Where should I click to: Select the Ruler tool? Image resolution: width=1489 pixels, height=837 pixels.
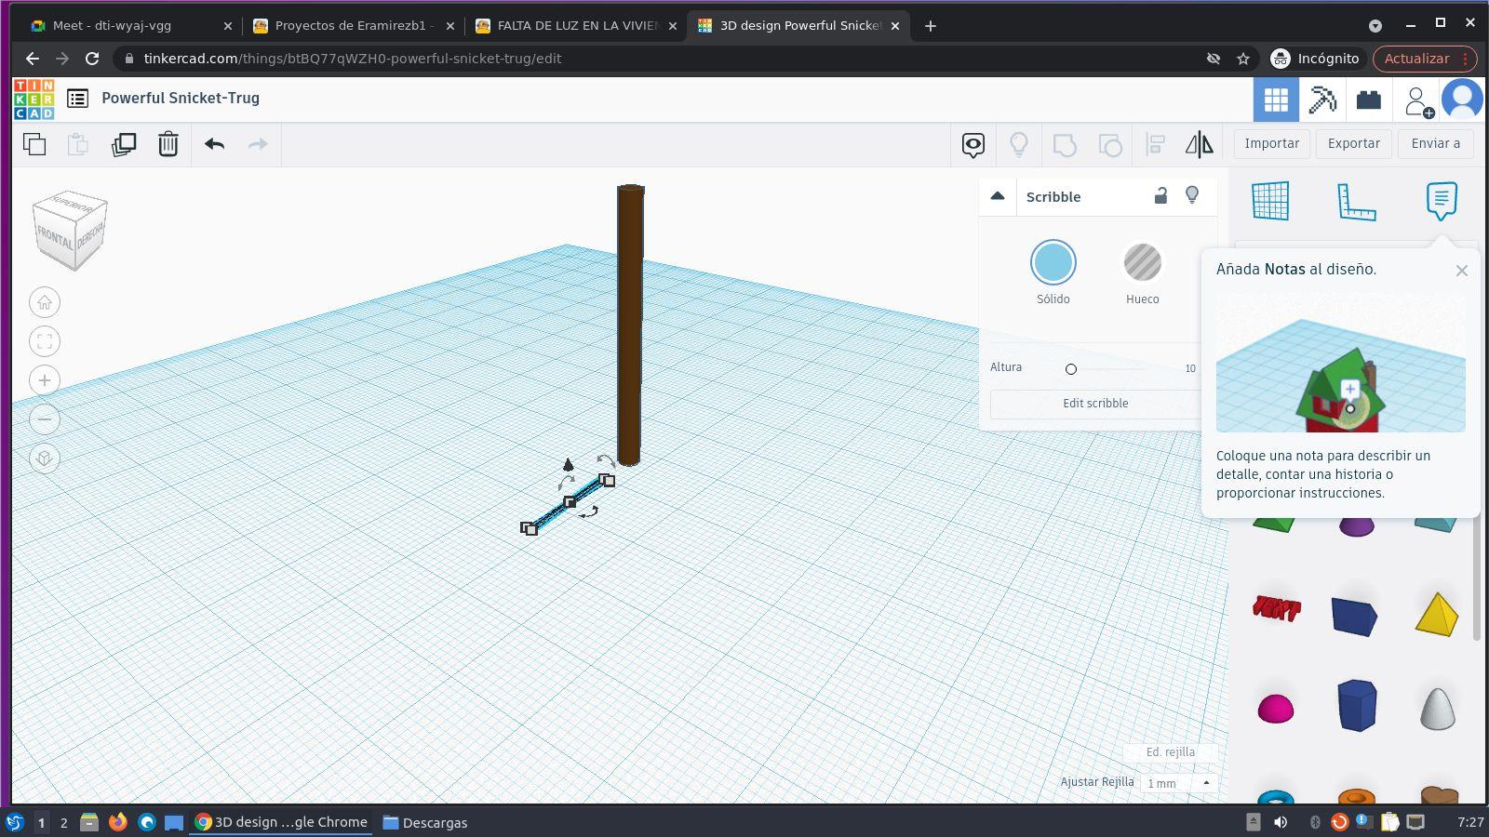(1356, 201)
